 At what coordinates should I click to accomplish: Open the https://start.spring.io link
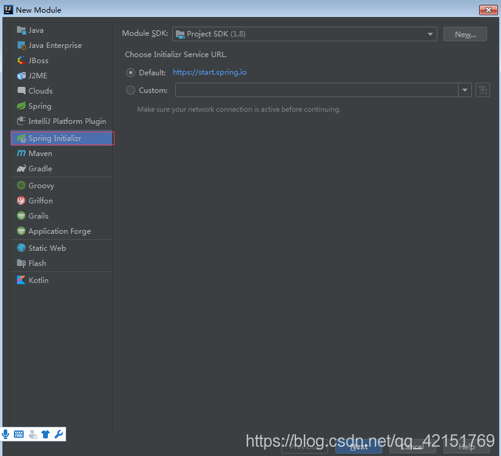[x=210, y=72]
